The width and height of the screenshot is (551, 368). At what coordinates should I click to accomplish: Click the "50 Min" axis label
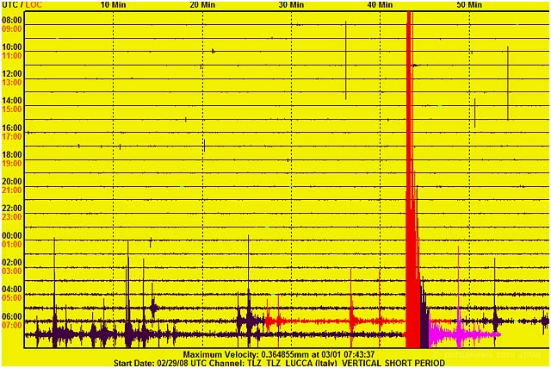469,5
